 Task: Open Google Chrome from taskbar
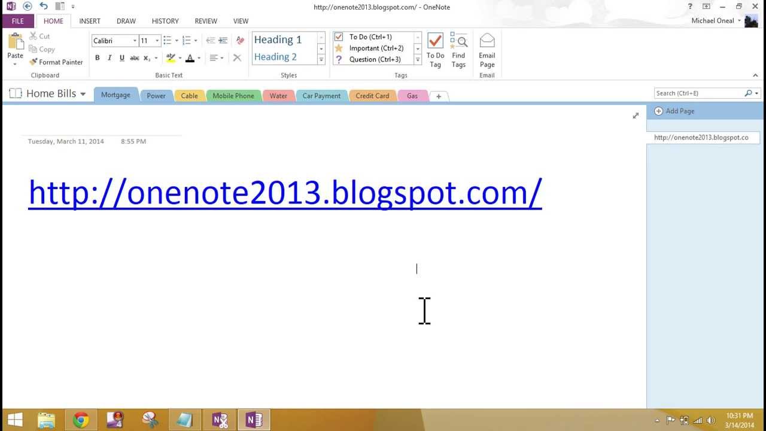coord(81,420)
